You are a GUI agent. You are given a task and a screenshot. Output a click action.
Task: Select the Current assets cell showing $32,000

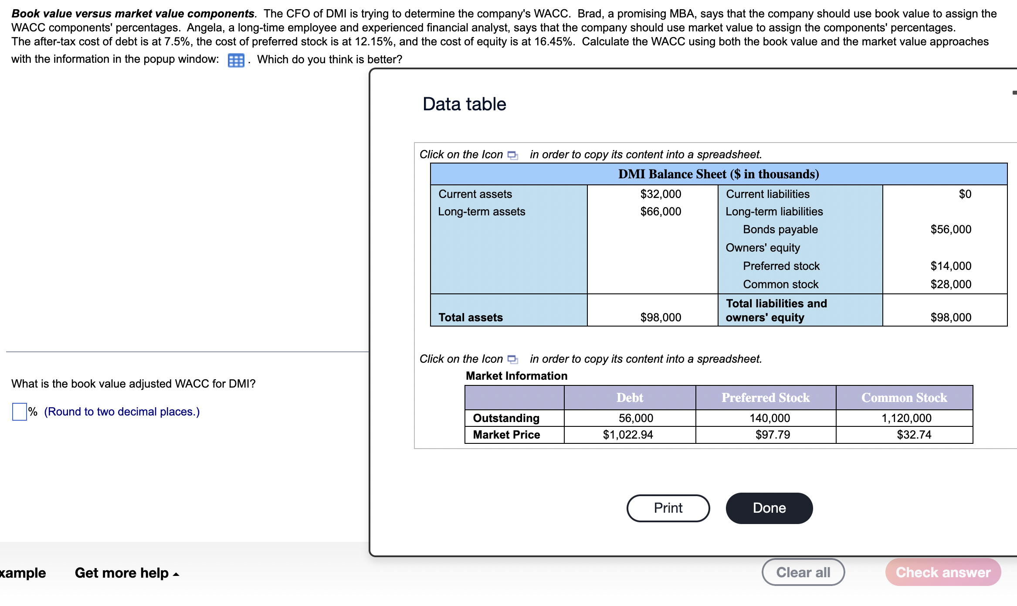(x=661, y=194)
